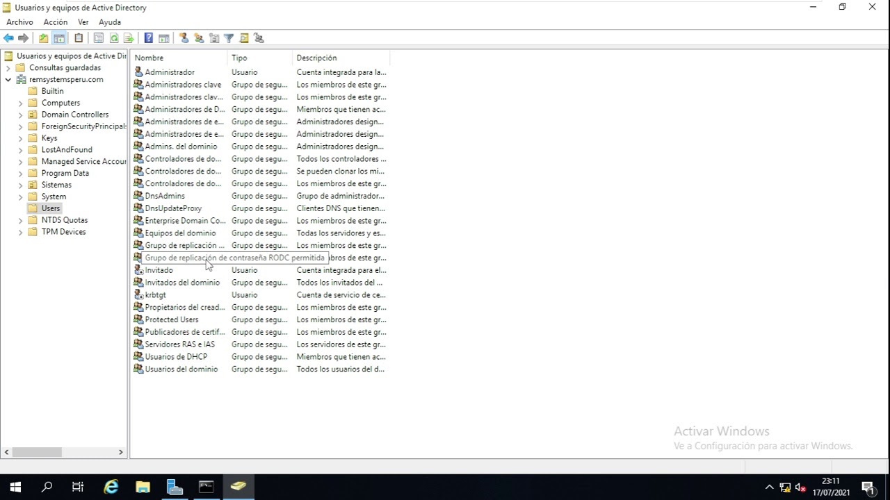Click the network status tray icon
This screenshot has height=500, width=890.
tap(785, 487)
